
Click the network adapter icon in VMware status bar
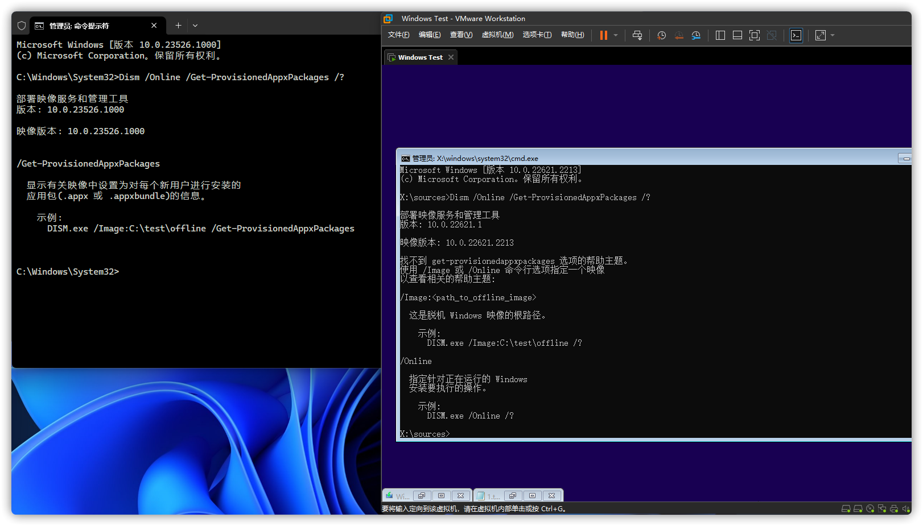coord(881,509)
